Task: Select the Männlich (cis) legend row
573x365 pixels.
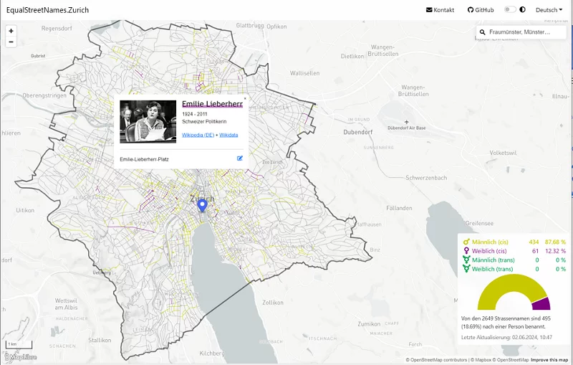Action: 514,242
